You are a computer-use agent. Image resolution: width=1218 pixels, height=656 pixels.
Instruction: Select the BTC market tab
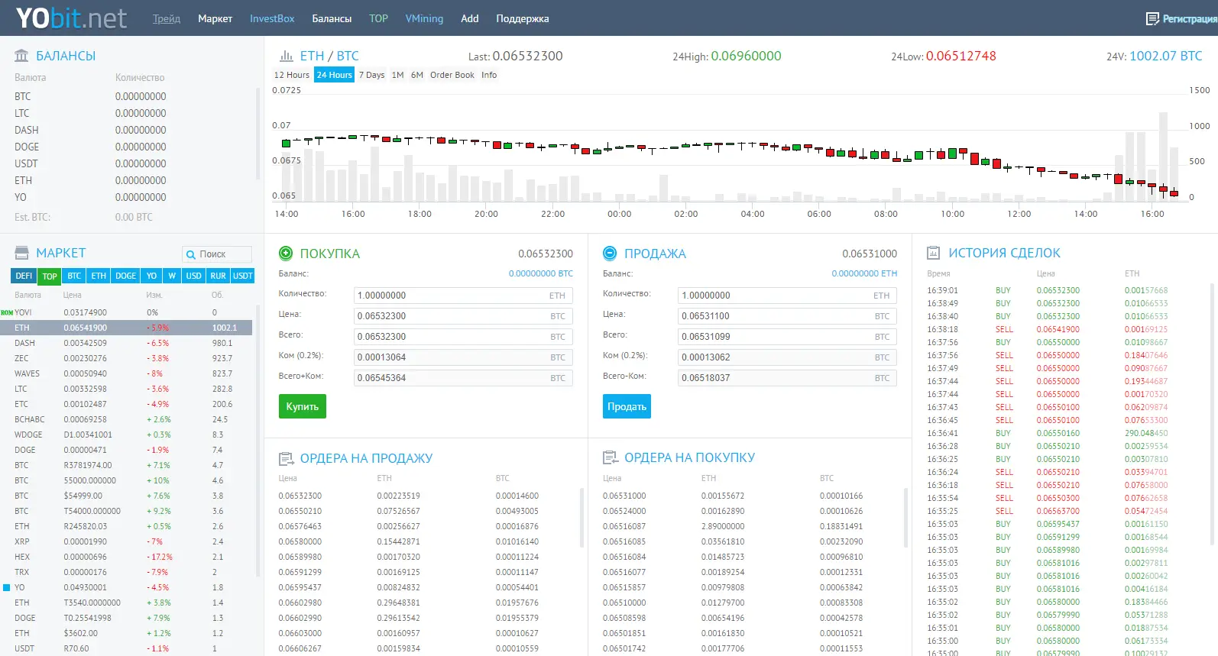click(74, 276)
